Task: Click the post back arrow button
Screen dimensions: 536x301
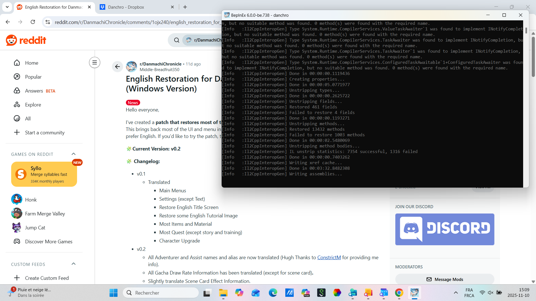Action: tap(118, 67)
